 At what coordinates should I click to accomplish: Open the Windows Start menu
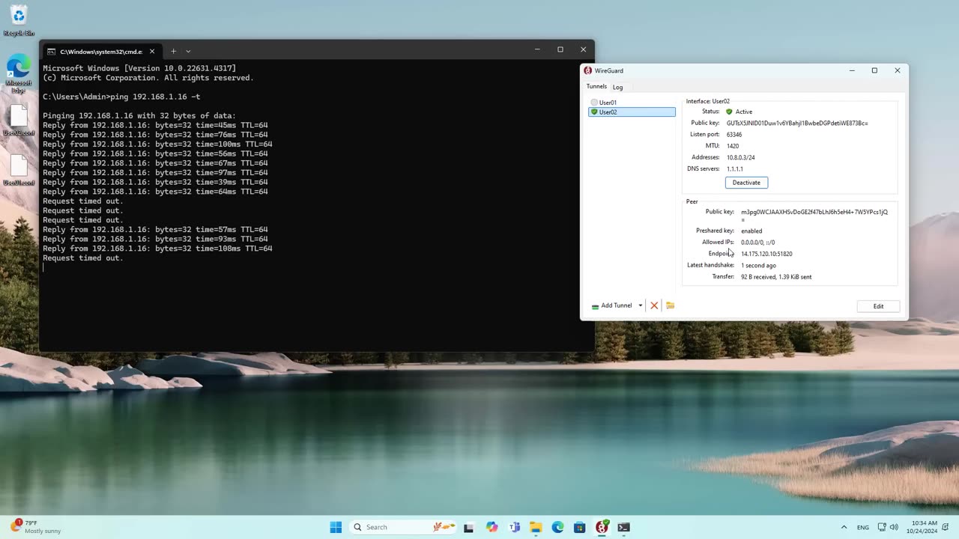[x=336, y=527]
